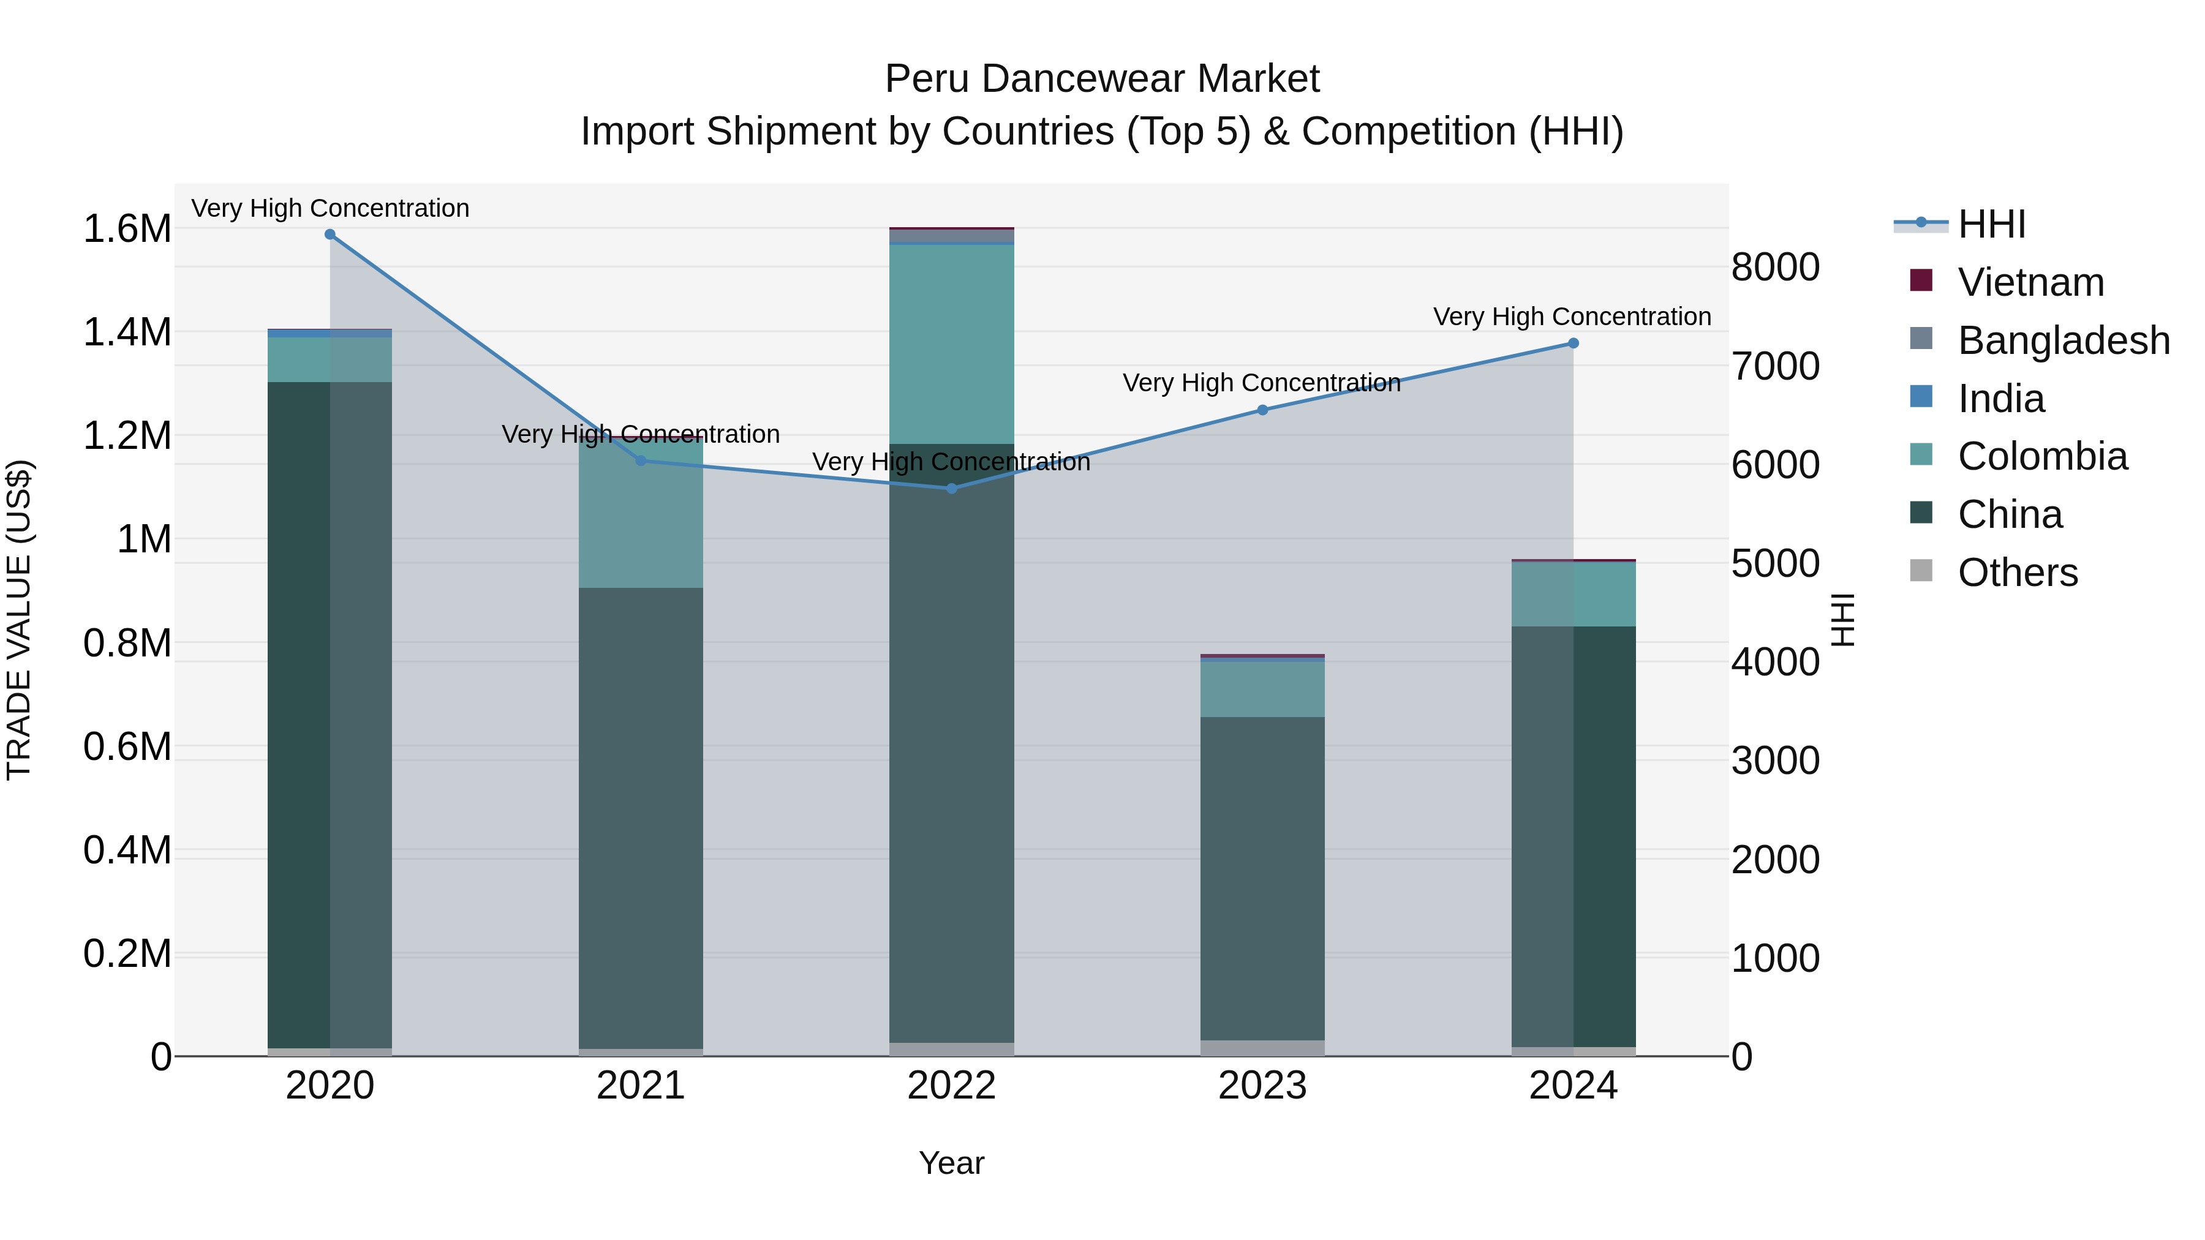Click Others segment of the 2023 bar

(1262, 1048)
